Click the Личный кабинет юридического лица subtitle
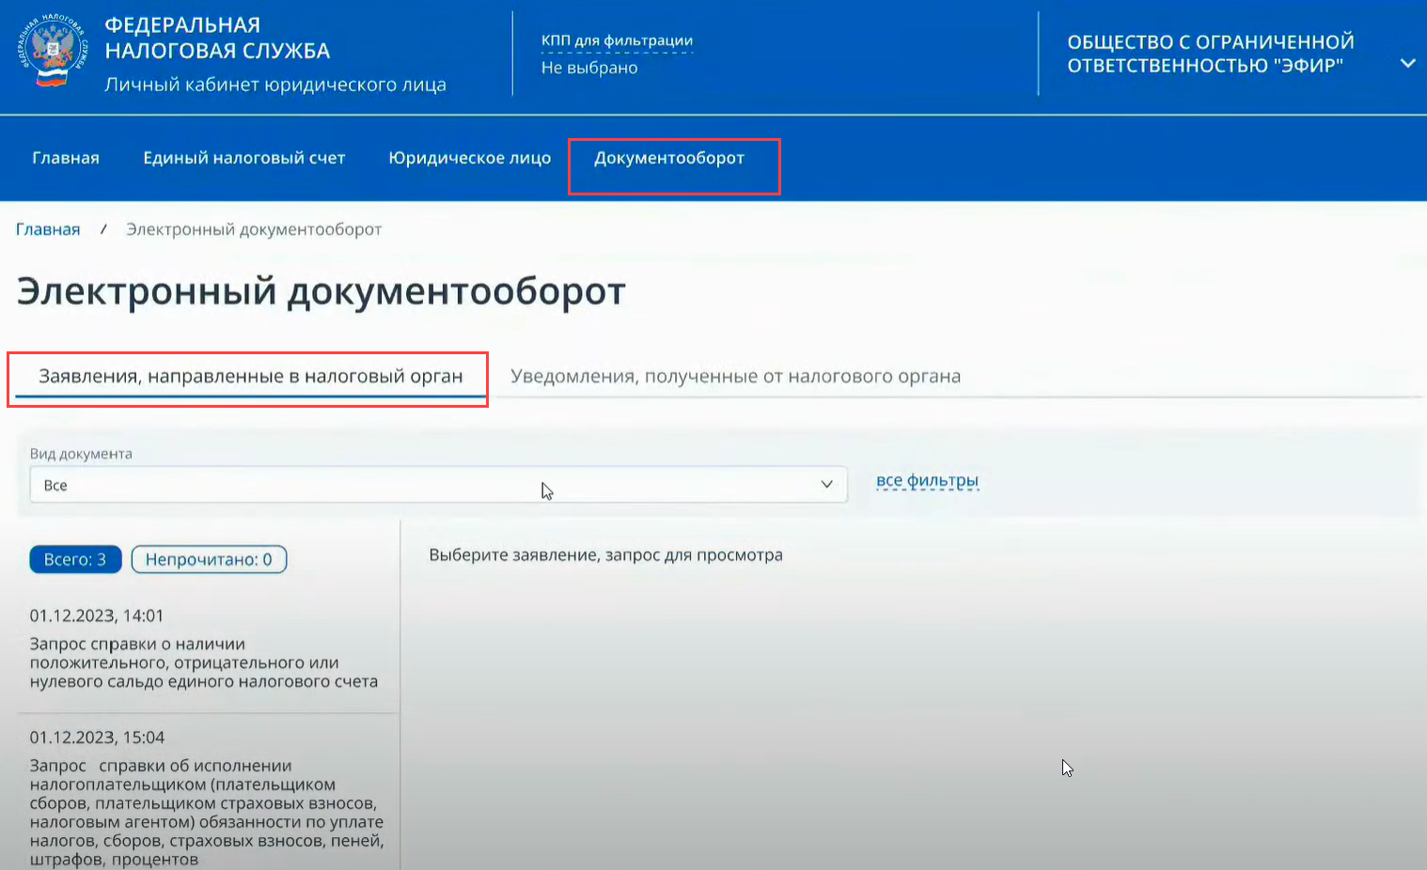Viewport: 1427px width, 870px height. (x=275, y=85)
